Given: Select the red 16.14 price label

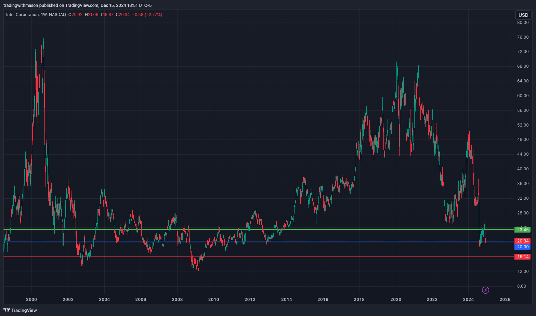Looking at the screenshot, I should point(523,256).
